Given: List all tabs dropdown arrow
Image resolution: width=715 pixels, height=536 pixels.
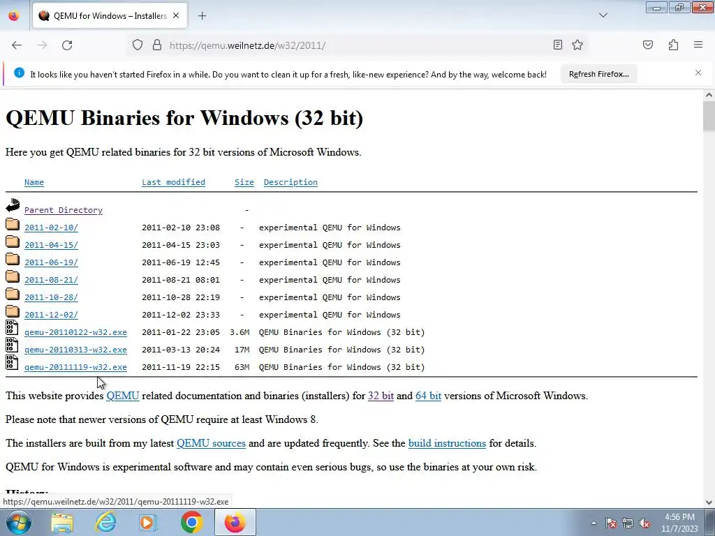Looking at the screenshot, I should [x=603, y=15].
